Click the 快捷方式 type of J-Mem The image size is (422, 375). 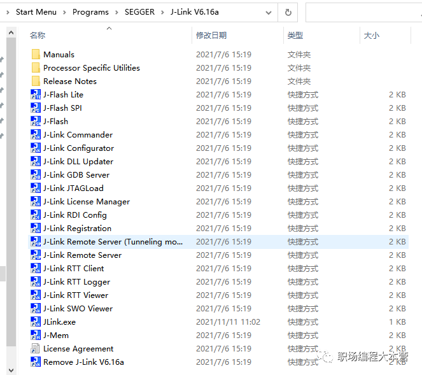click(x=303, y=335)
